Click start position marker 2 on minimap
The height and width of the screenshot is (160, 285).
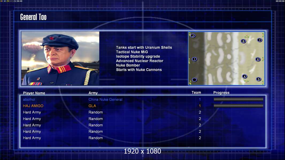pyautogui.click(x=193, y=35)
